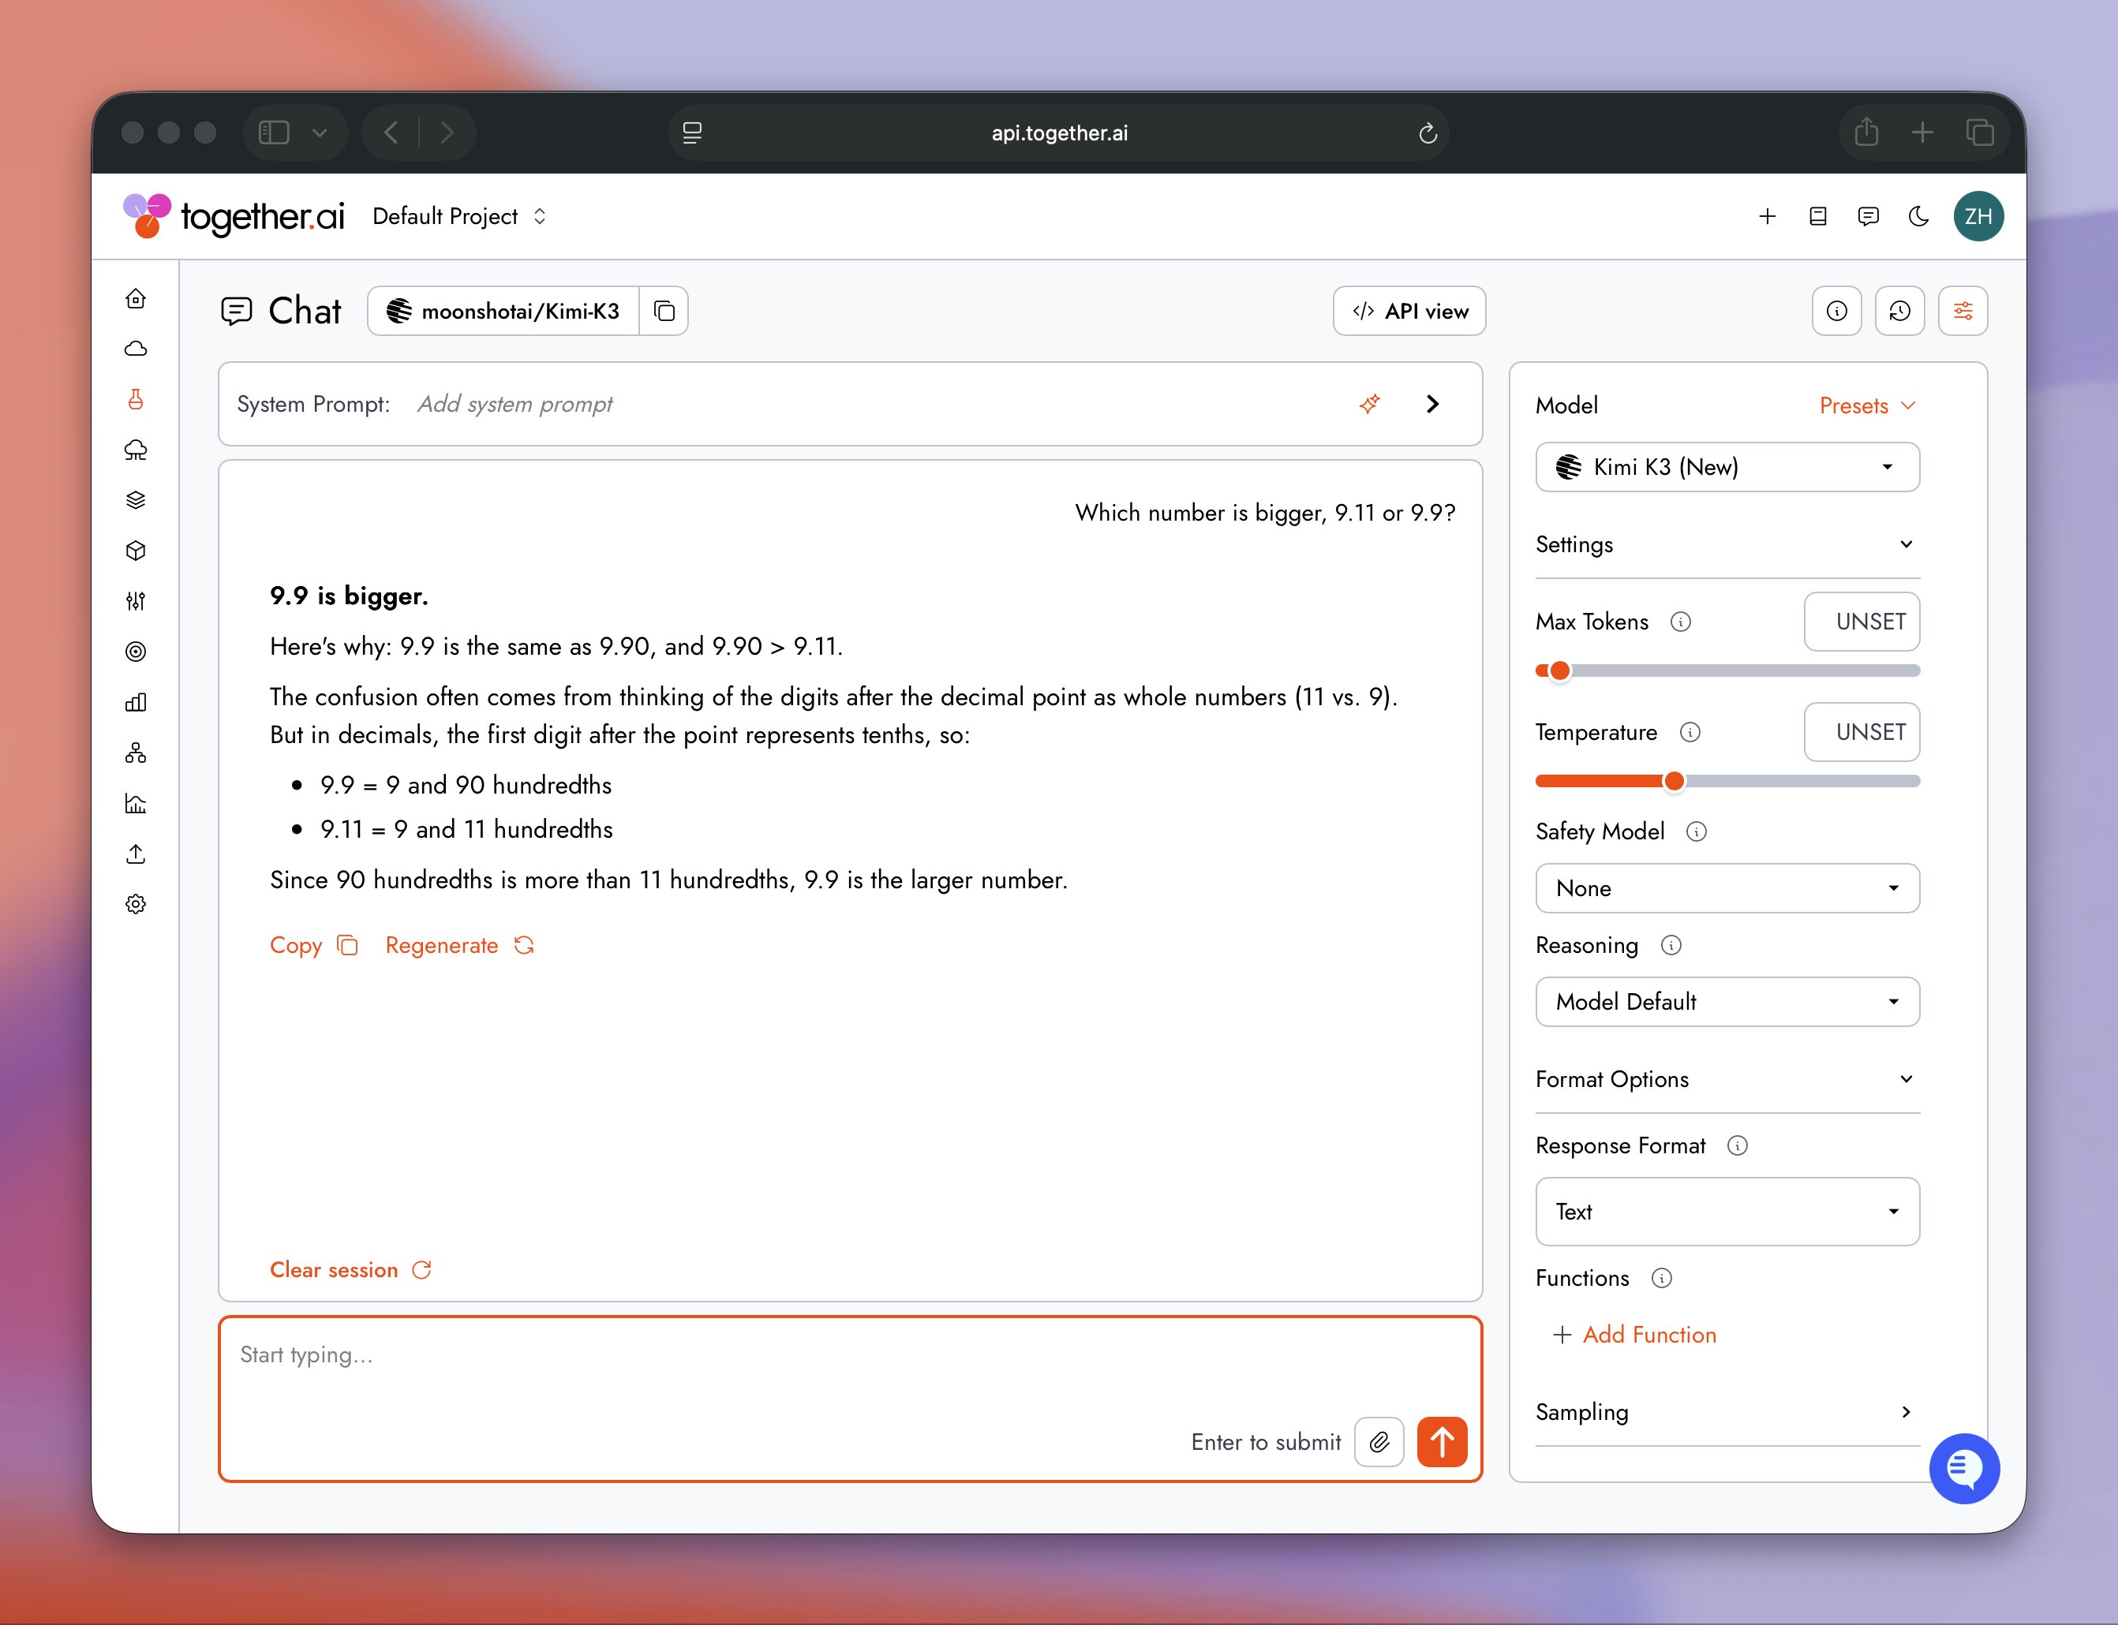Click the target circle icon in sidebar
2118x1625 pixels.
tap(136, 652)
